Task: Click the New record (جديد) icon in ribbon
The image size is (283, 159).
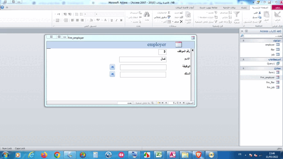Action: pos(181,13)
